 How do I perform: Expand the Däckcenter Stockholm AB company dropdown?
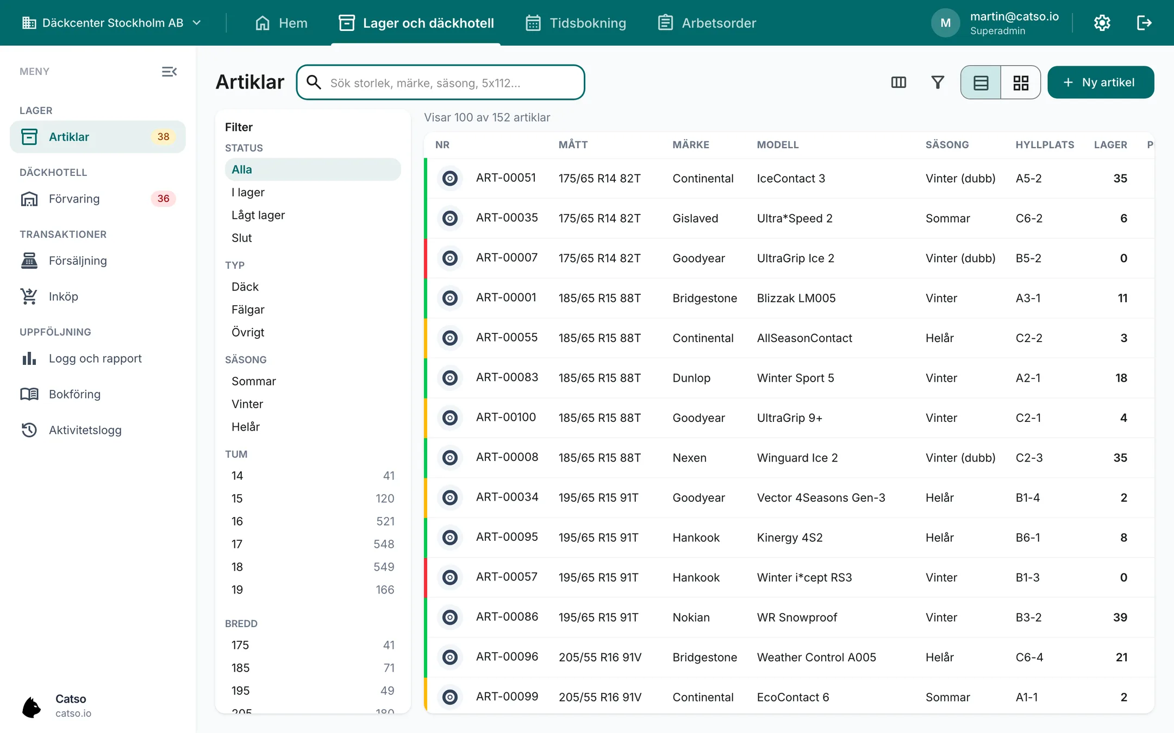(x=112, y=23)
